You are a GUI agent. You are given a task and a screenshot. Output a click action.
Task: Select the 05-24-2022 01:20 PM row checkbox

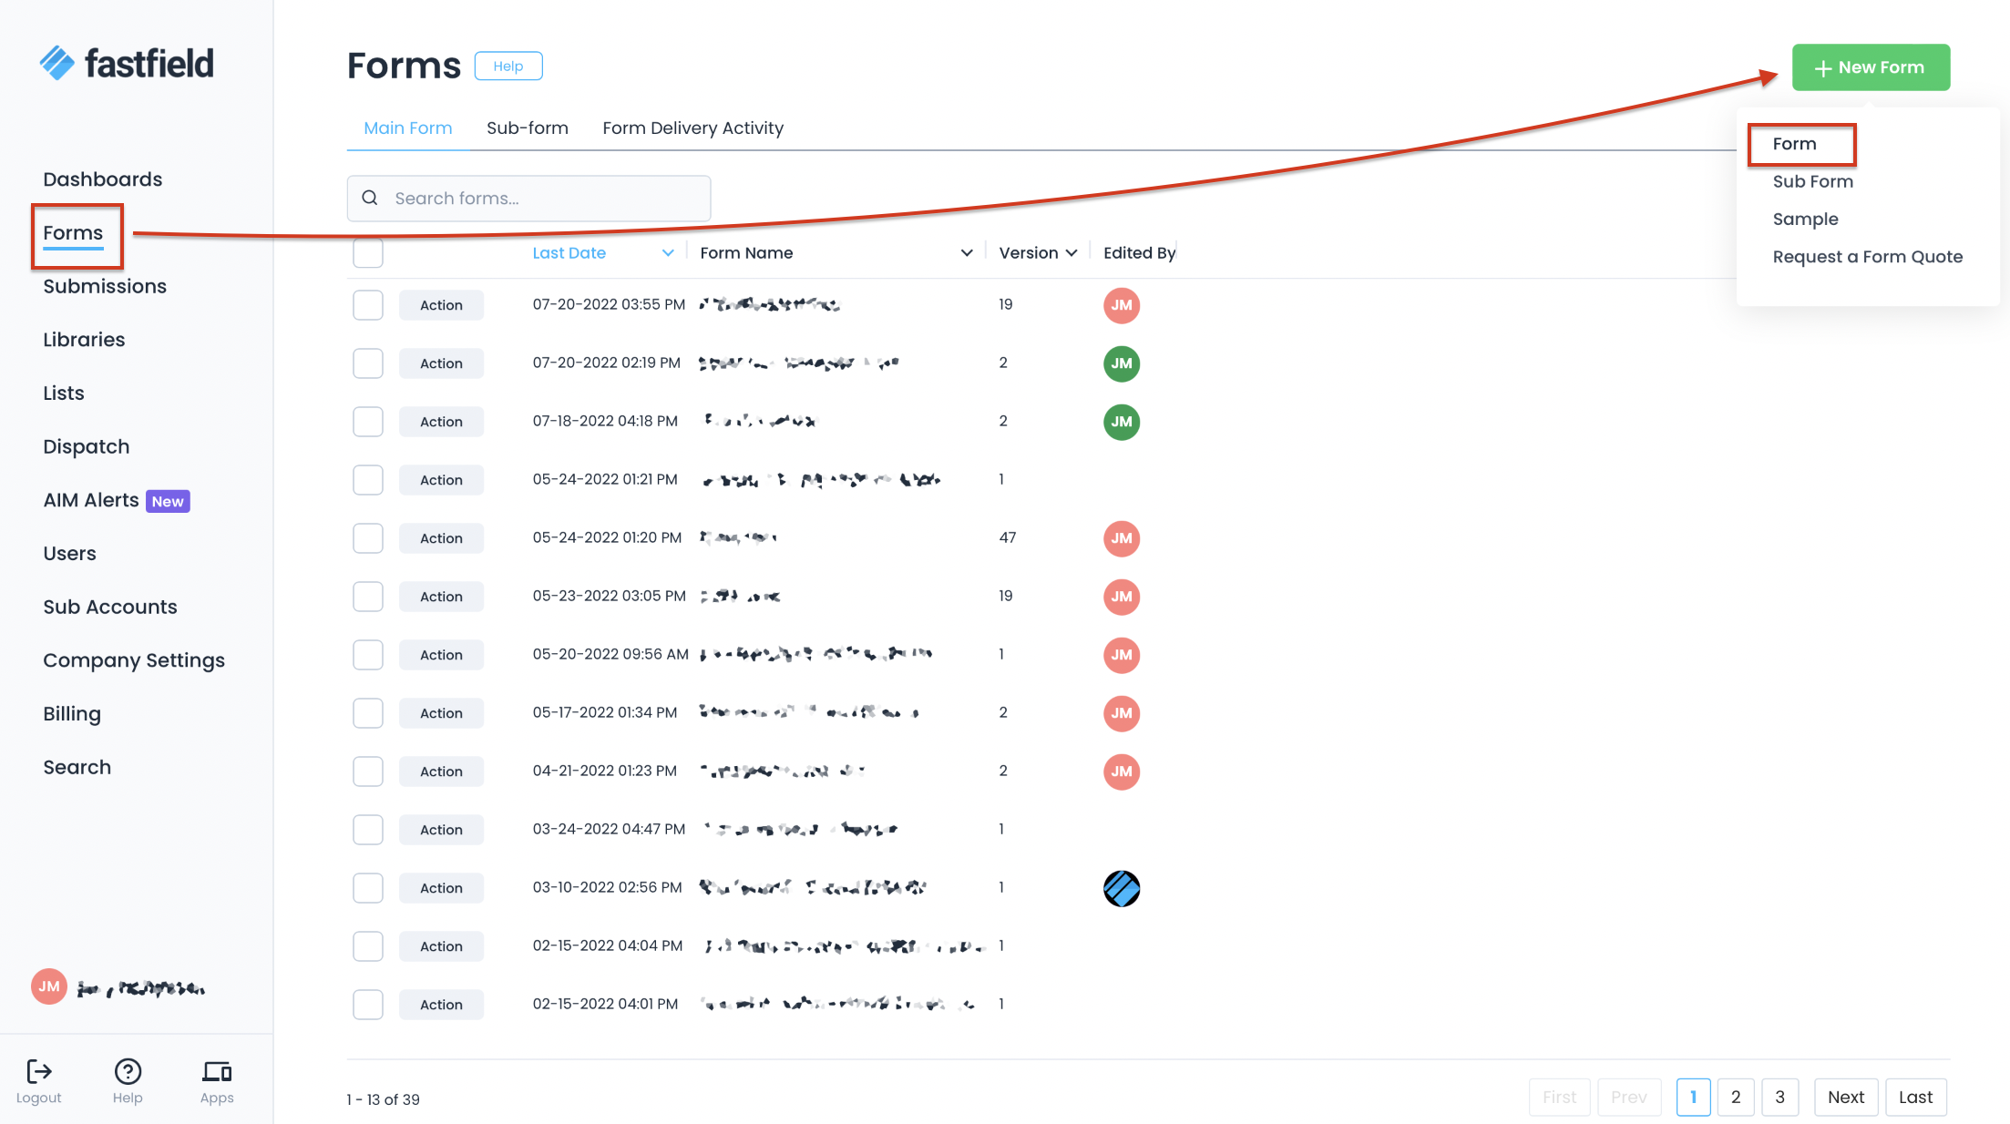pos(367,538)
